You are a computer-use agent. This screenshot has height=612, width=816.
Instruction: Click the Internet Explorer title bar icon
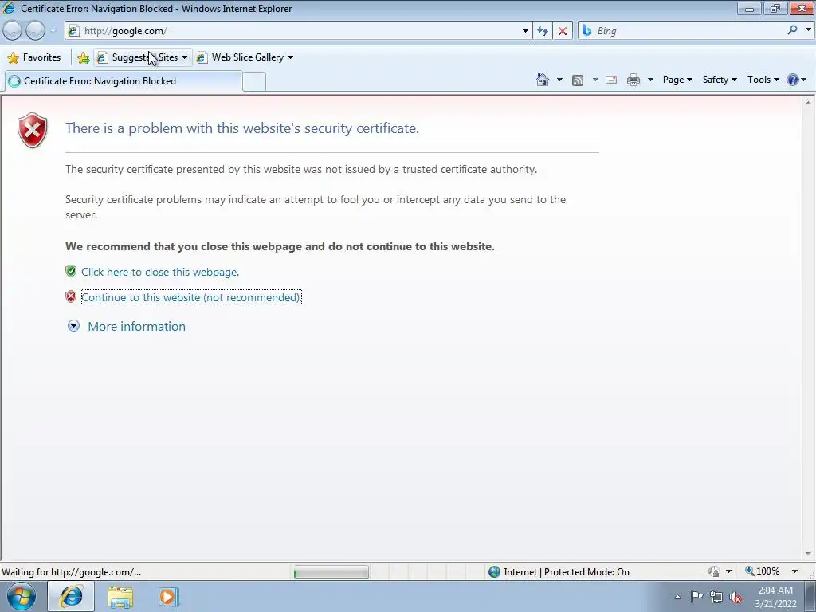click(9, 8)
